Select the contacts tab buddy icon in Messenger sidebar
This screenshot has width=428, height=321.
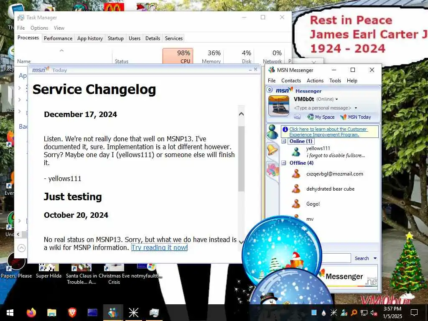[x=273, y=132]
